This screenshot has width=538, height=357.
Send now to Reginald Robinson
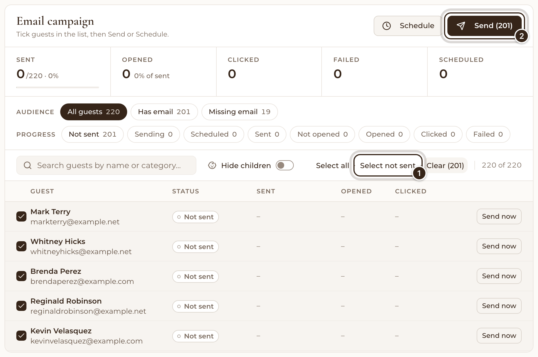[x=499, y=306]
